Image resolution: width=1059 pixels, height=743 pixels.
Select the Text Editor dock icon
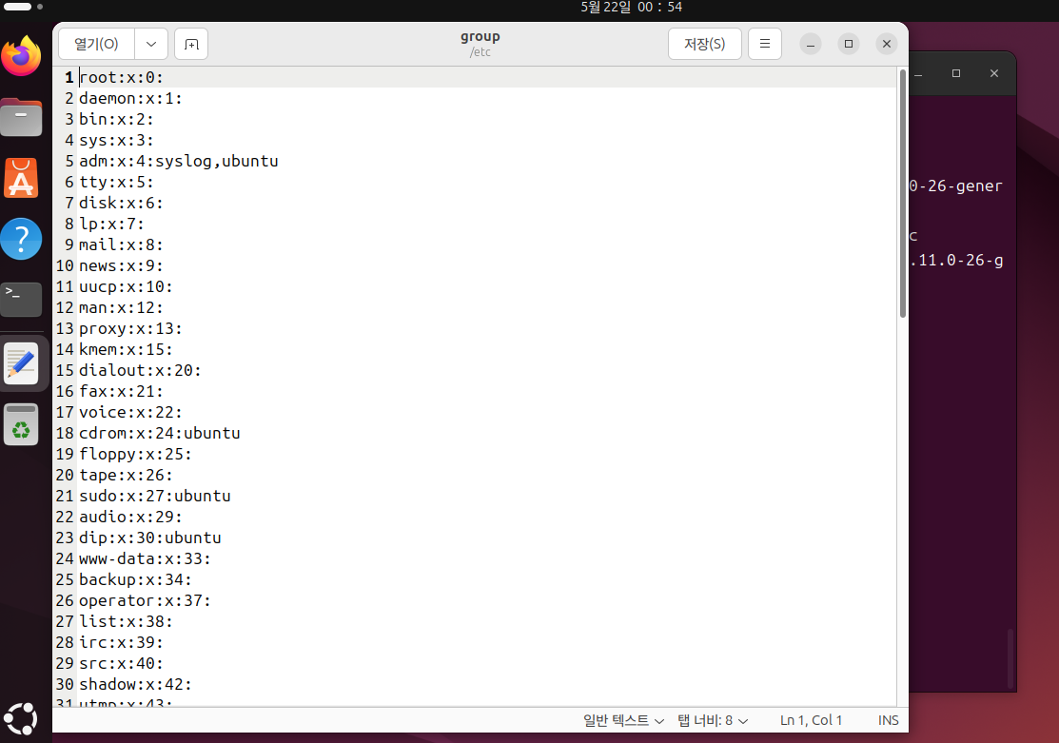pos(21,363)
